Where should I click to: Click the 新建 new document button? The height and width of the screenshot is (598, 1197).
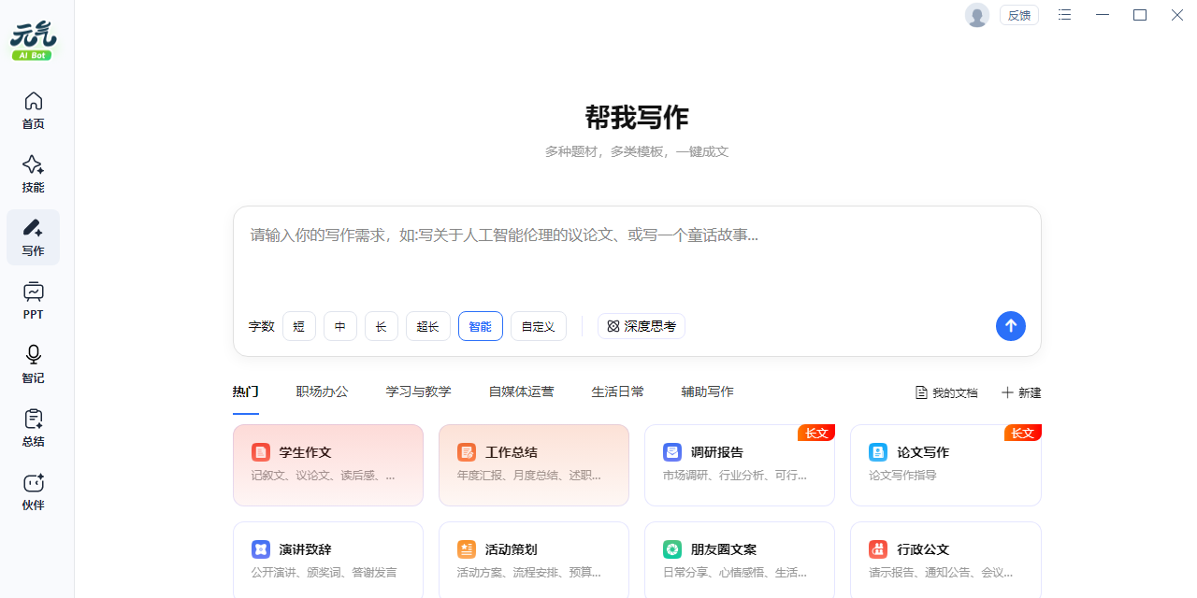point(1021,392)
